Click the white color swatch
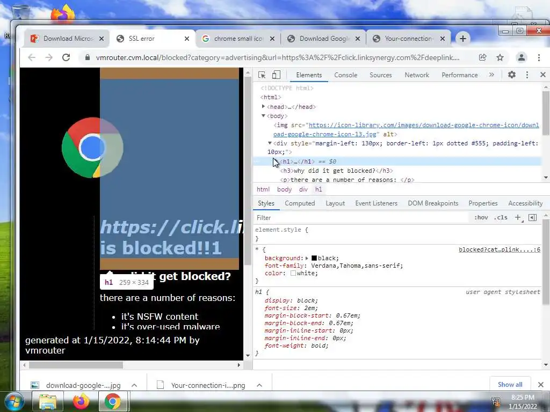 tap(293, 273)
